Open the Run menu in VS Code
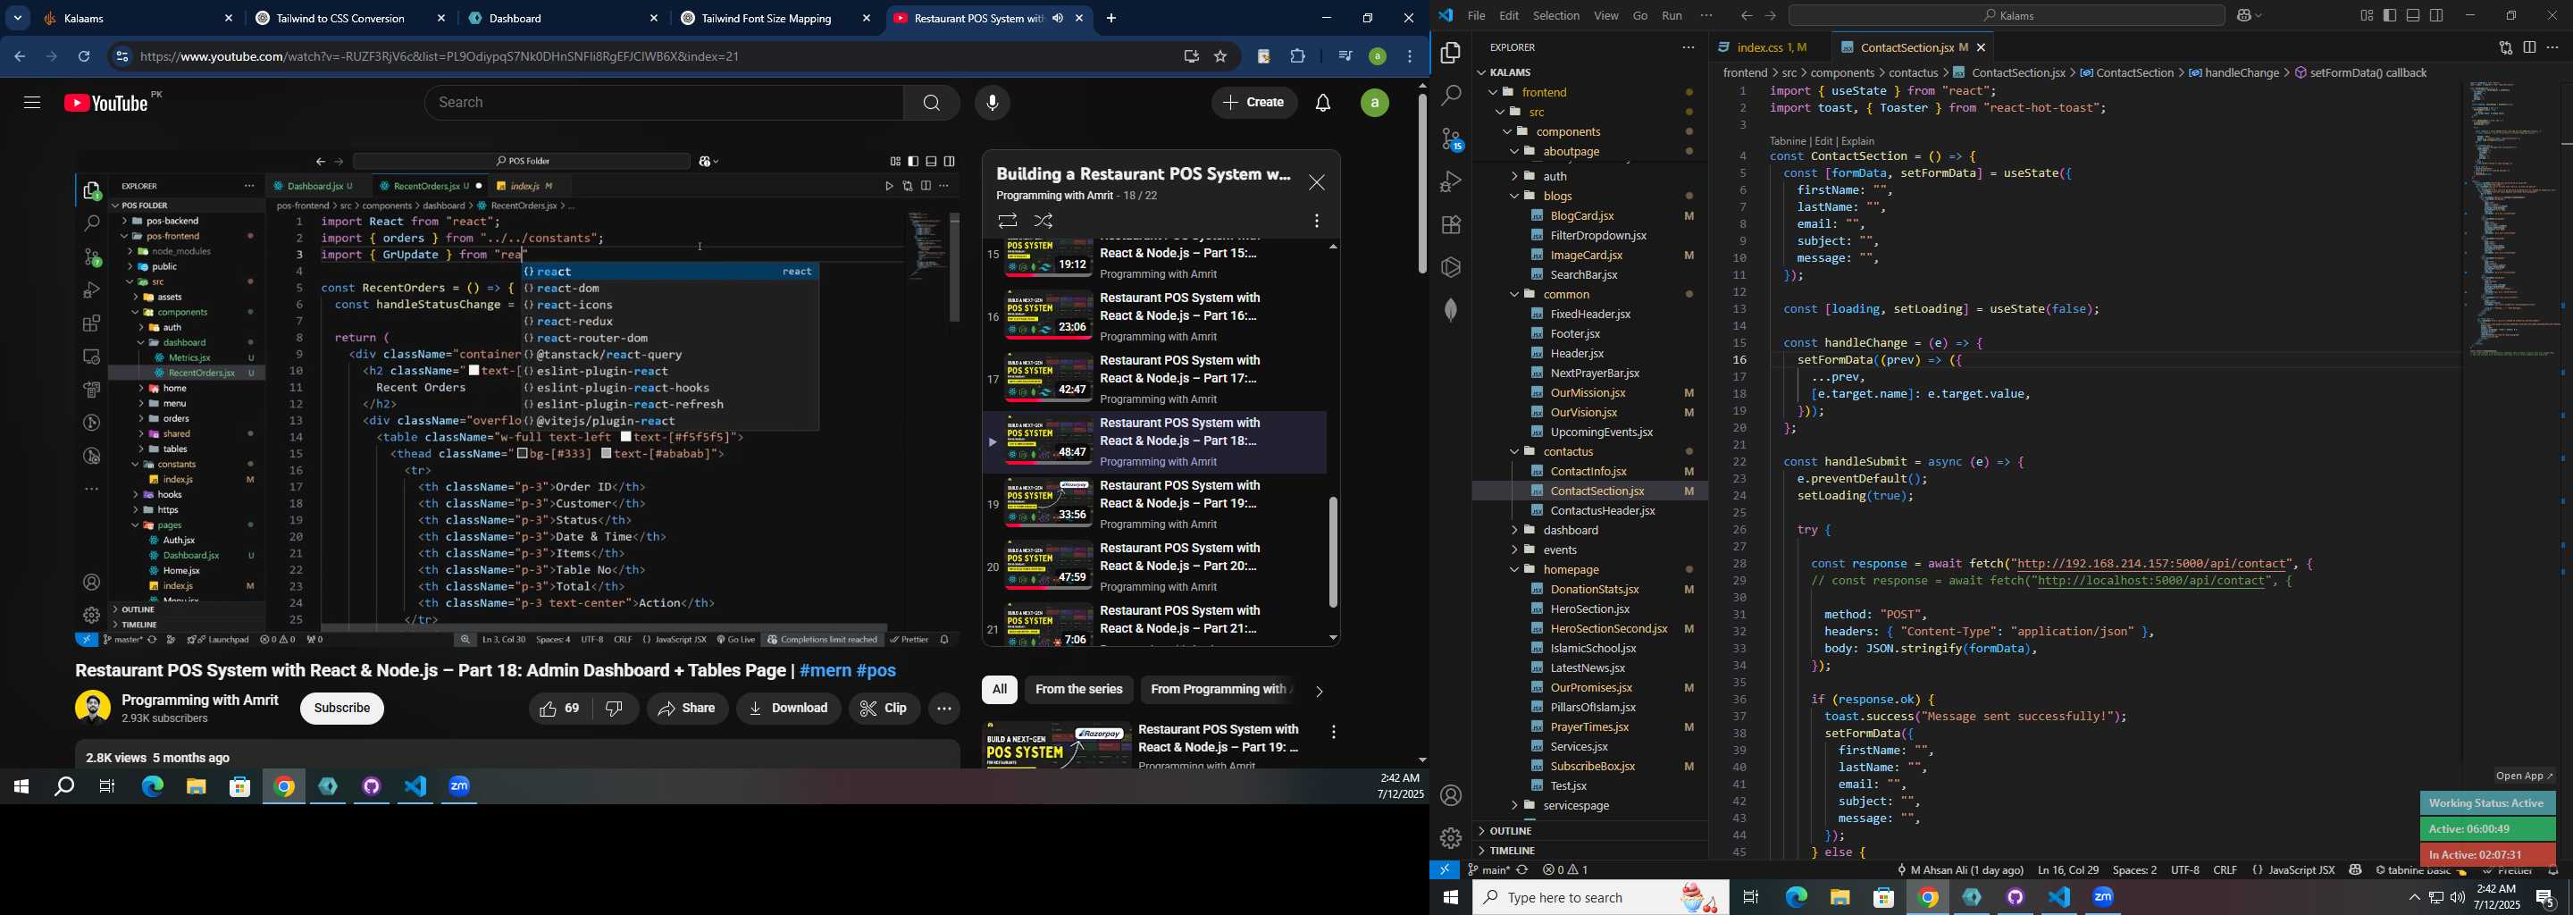2573x915 pixels. pos(1671,16)
